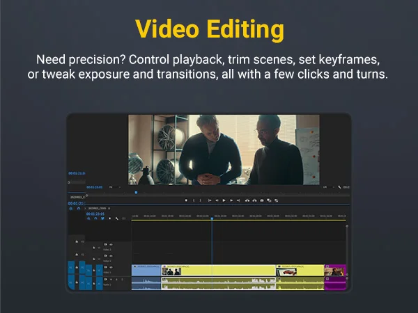Click the timeline timecode 00:01:23:05
Screen dimensions: 418x313
click(95, 214)
